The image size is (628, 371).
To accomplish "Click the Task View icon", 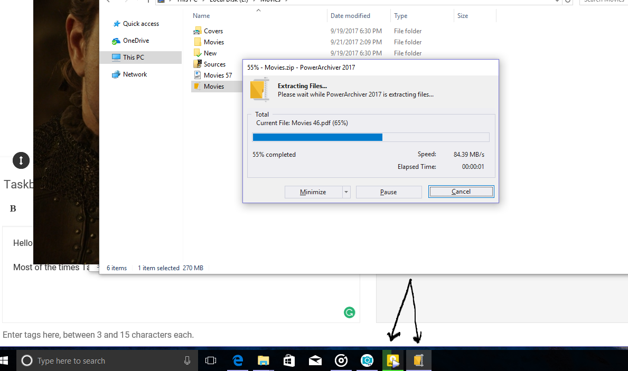I will [x=211, y=360].
